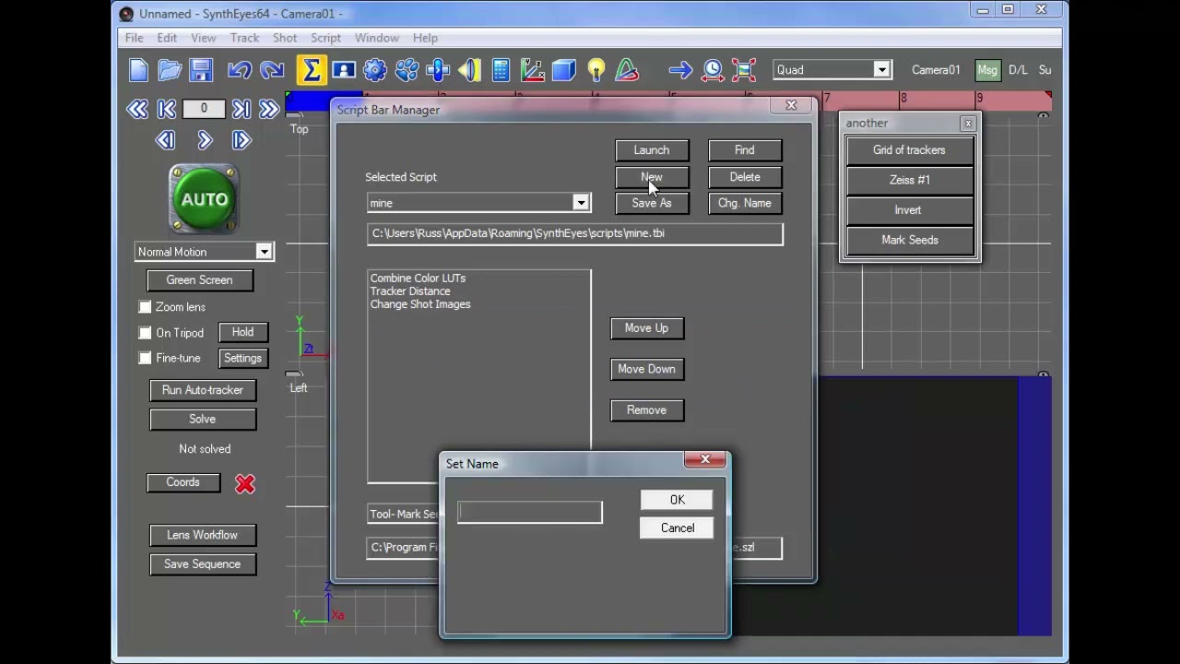Toggle the On Tripod checkbox
1180x664 pixels.
click(x=145, y=333)
